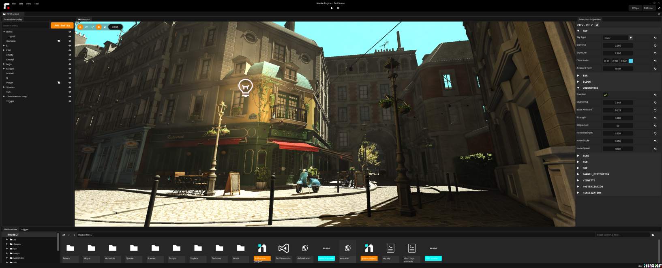
Task: Open the Clear color swatch picker
Action: point(631,61)
